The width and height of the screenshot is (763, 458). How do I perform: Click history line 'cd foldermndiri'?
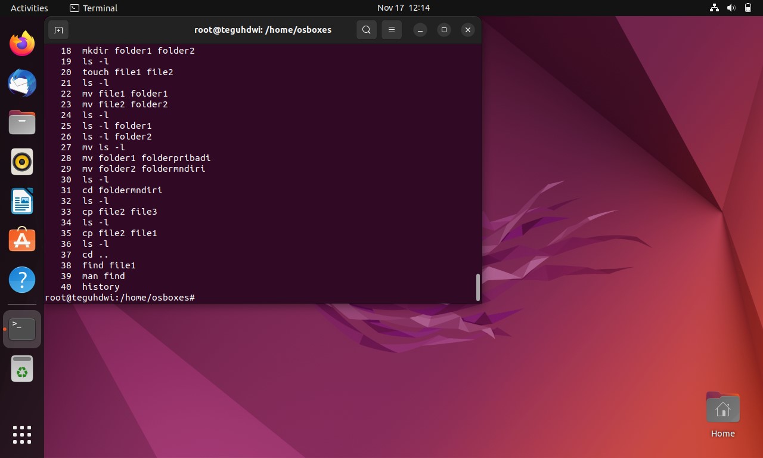coord(122,190)
